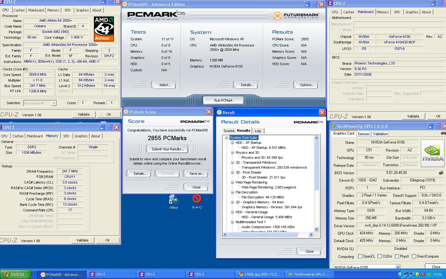446x279 pixels.
Task: Click the DRAM Frequency value 241.7 MHz
Action: 70,171
